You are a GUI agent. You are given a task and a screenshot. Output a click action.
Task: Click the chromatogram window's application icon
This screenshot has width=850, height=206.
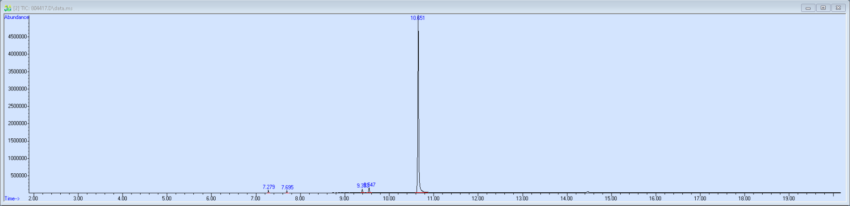tap(8, 8)
